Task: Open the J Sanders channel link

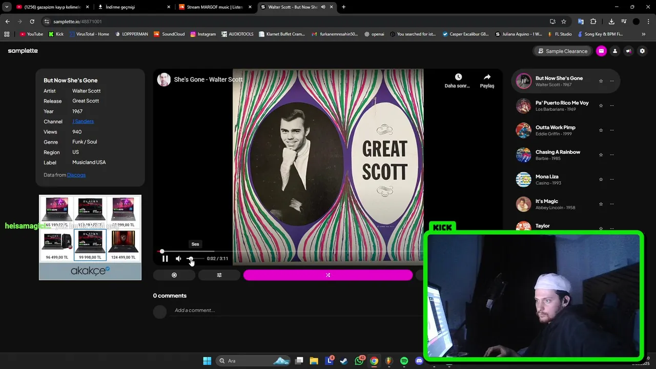Action: tap(83, 121)
